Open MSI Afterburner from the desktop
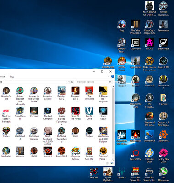Image resolution: width=174 pixels, height=183 pixels. 163,174
